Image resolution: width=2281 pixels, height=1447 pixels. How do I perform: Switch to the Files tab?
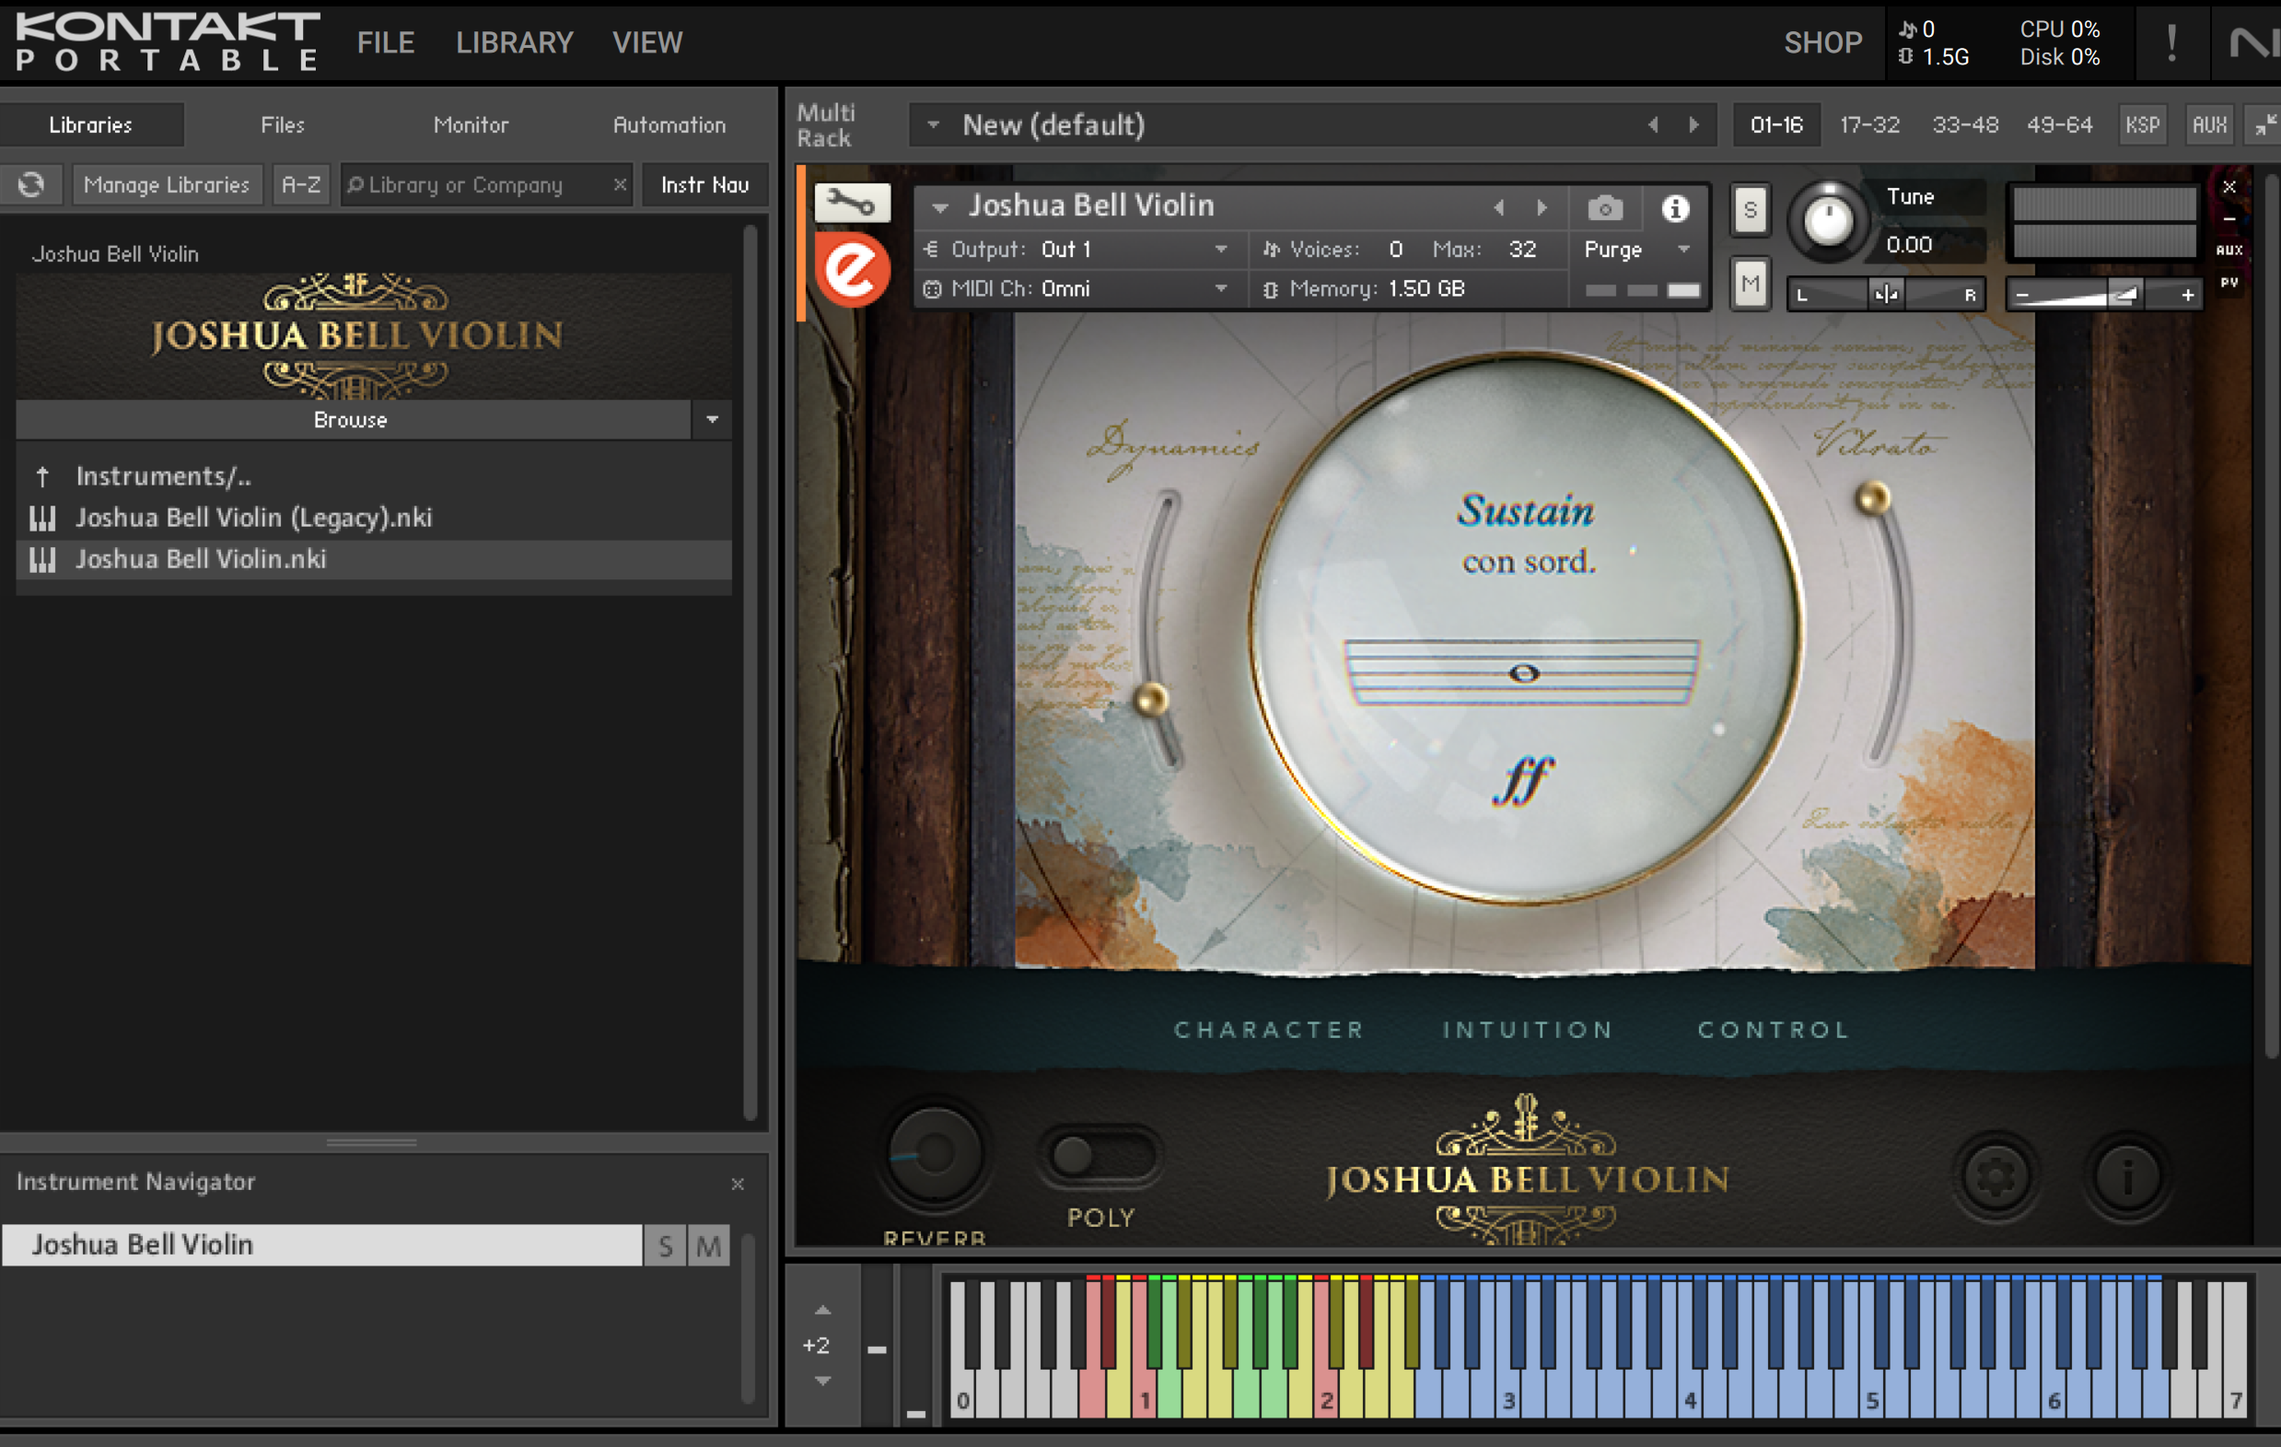coord(283,125)
